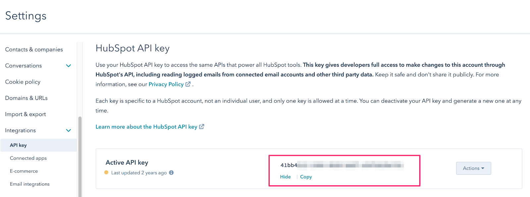The height and width of the screenshot is (197, 530).
Task: Click the info icon beside Last updated
Action: point(171,172)
